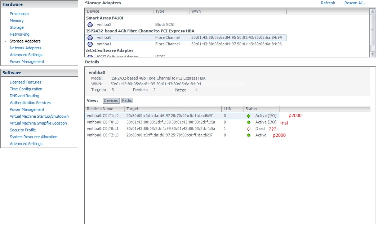Sort paths by Runtime Name column
The height and width of the screenshot is (225, 383).
click(x=104, y=109)
